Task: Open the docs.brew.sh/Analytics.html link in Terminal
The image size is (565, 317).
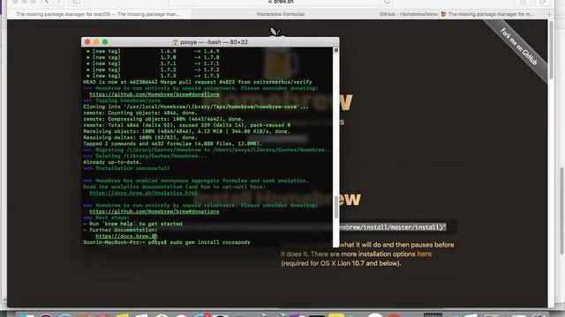Action: [x=143, y=193]
